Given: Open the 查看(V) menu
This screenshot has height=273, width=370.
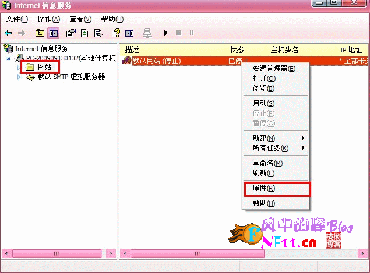Looking at the screenshot, I should click(80, 19).
